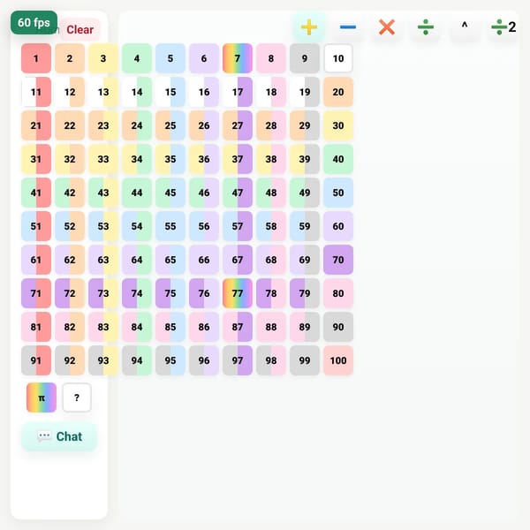Select the yellow plus addition operator
The height and width of the screenshot is (530, 530).
pyautogui.click(x=309, y=27)
